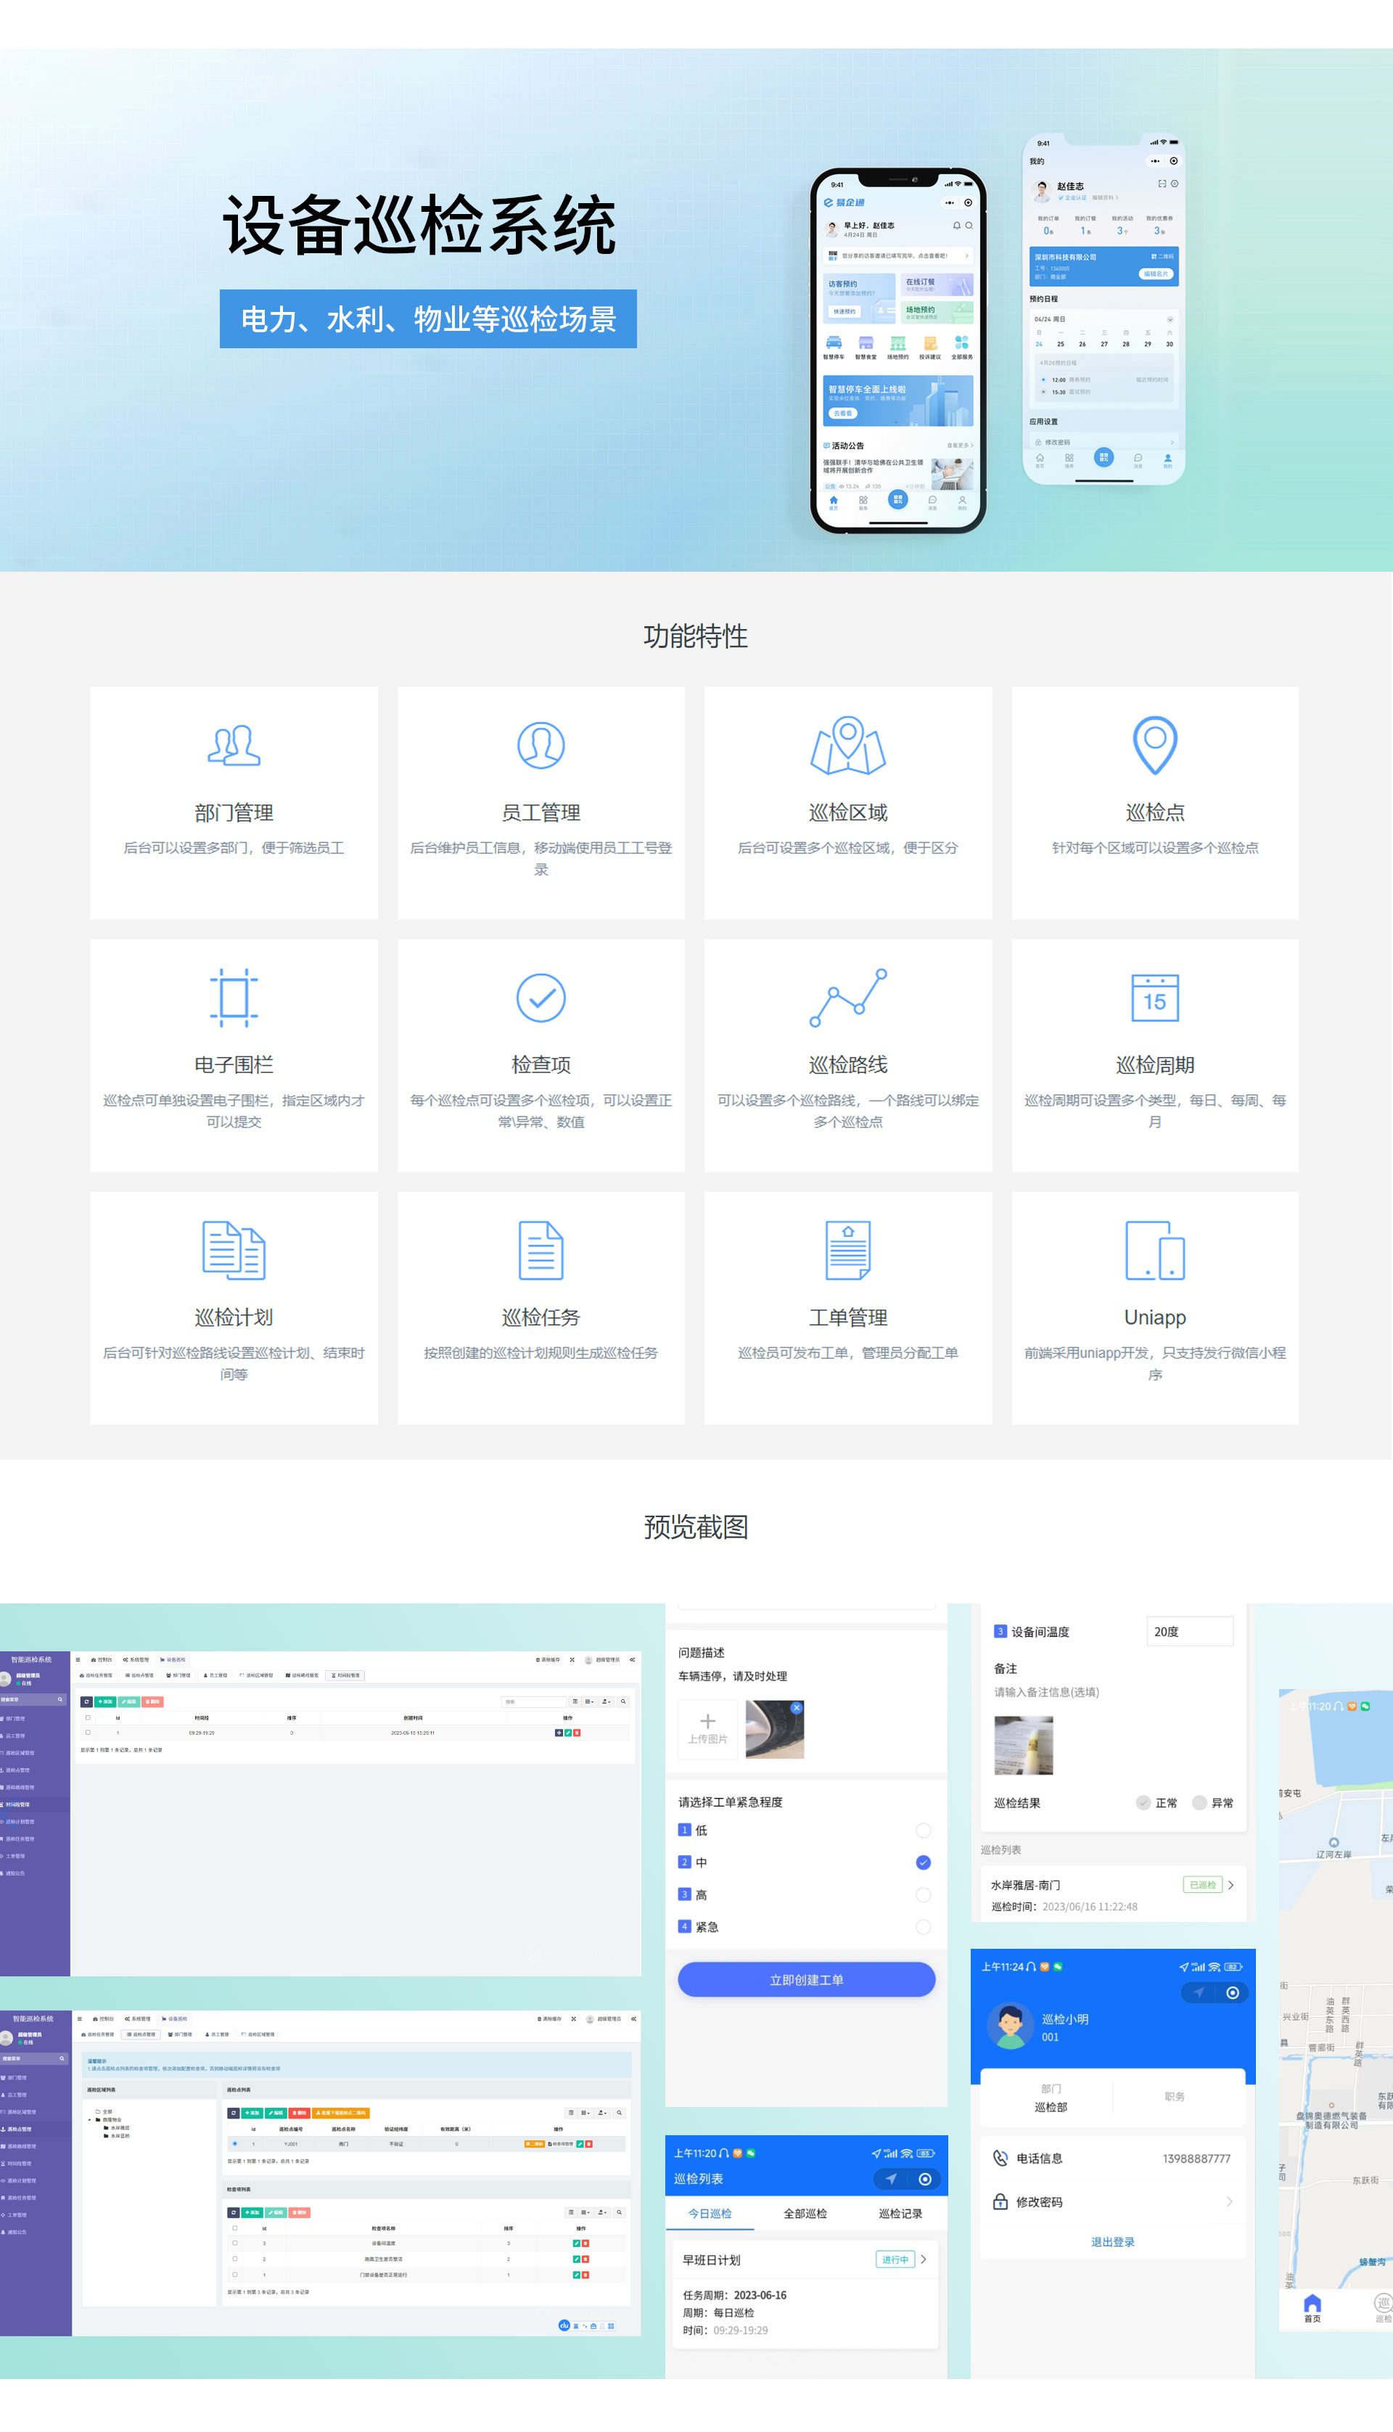Choose 异常 inspection result radio
The image size is (1393, 2432).
1200,1802
